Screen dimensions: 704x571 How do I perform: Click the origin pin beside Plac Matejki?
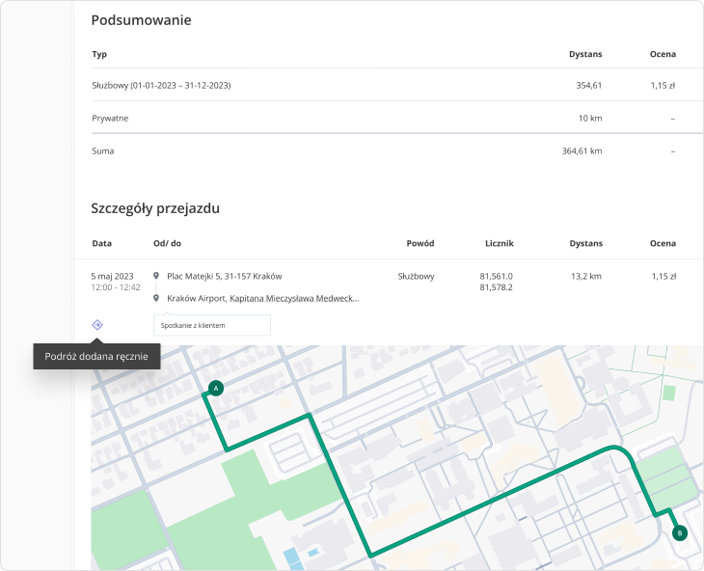point(156,276)
